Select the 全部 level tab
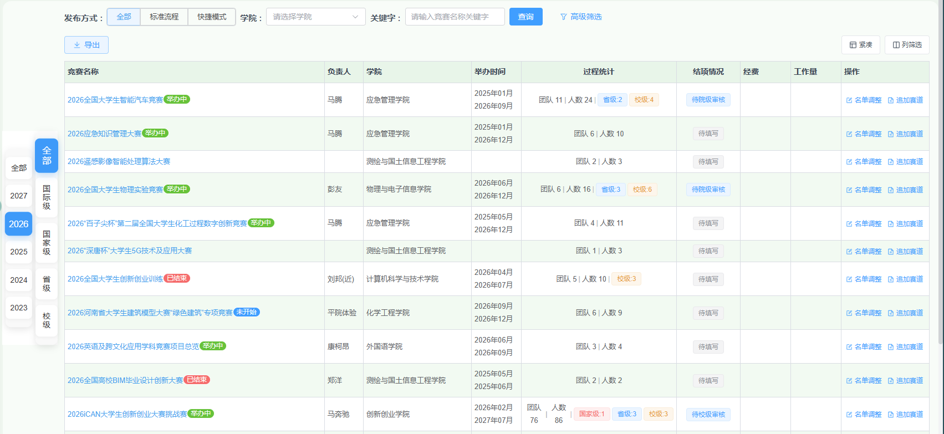The width and height of the screenshot is (944, 434). 47,156
